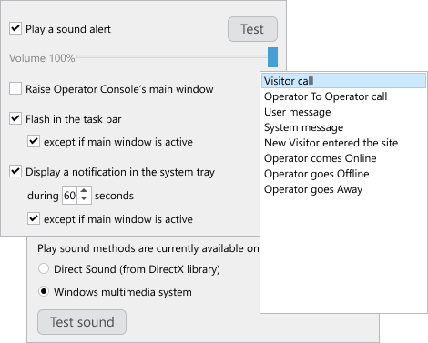Click the Test button
The height and width of the screenshot is (343, 428).
coord(252,29)
